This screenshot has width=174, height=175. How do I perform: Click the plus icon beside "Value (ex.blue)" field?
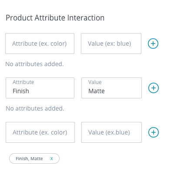pyautogui.click(x=154, y=132)
